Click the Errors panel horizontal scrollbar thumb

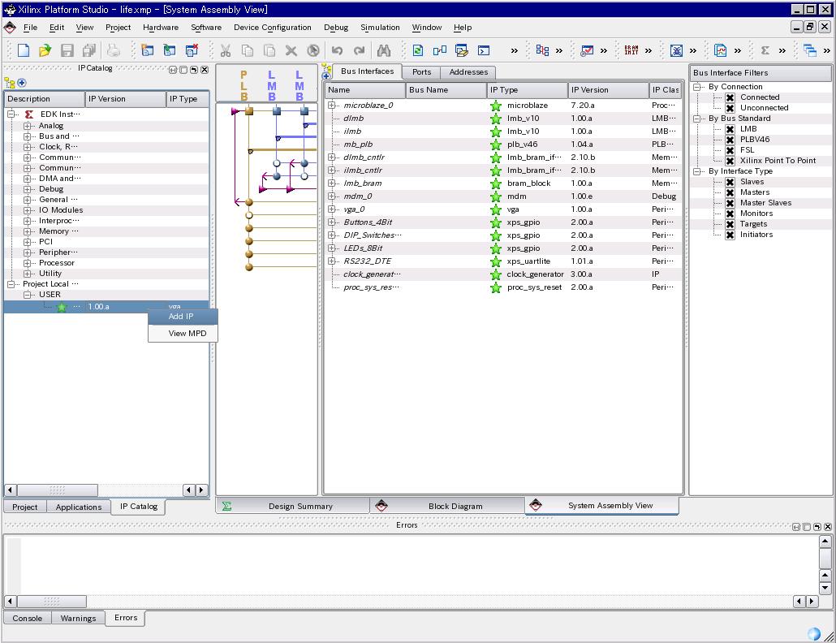pos(52,602)
